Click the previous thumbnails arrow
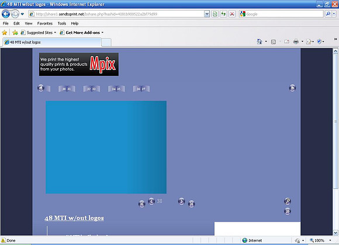Viewport: 339px width, 245px height. [x=41, y=88]
